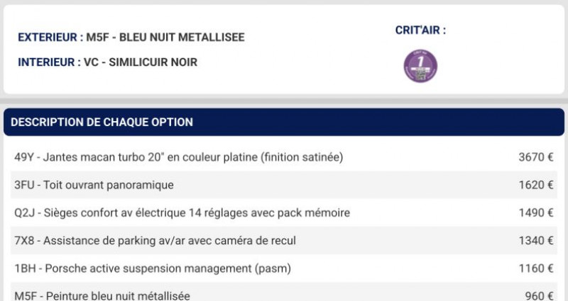Screen dimensions: 568x301
Task: Click the 1BH Porsche active suspension row
Action: pos(283,268)
